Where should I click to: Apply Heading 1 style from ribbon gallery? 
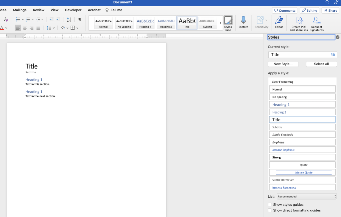(x=145, y=23)
